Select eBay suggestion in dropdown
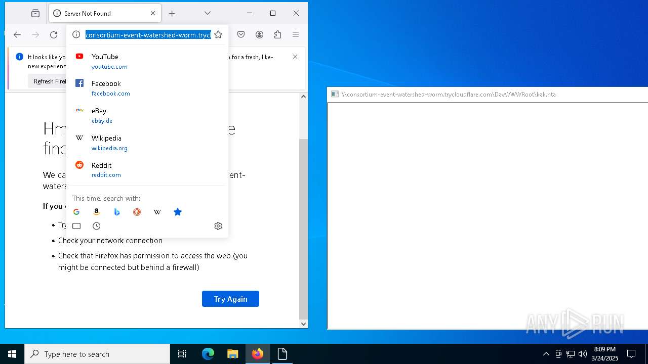 (147, 115)
